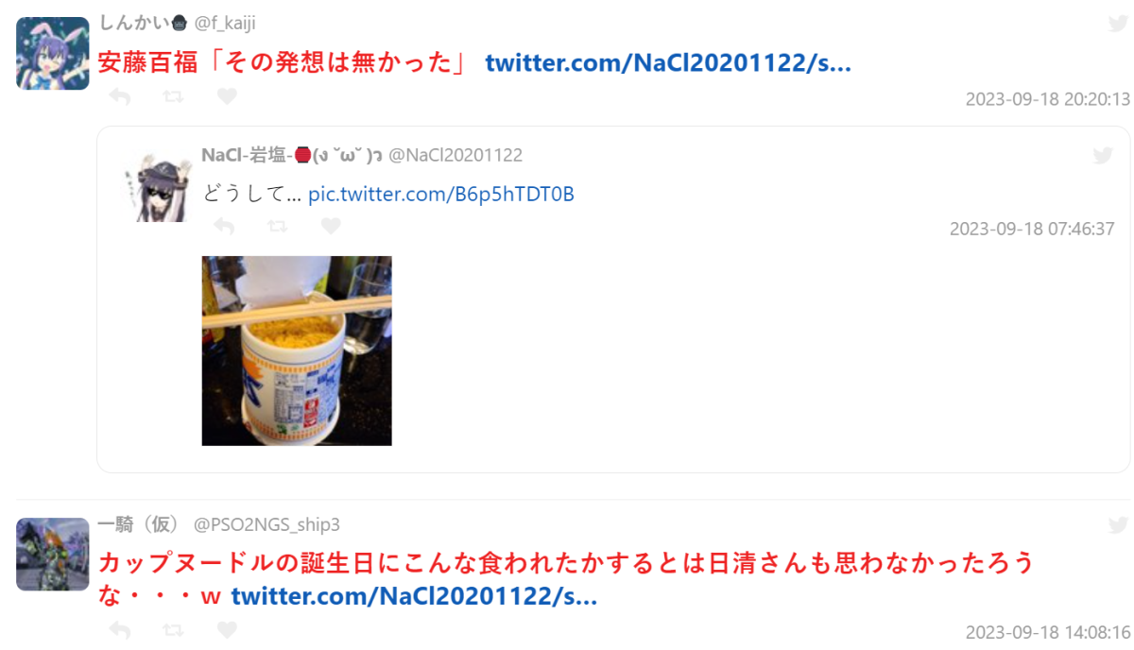Reply to the しんかい tweet
The image size is (1134, 650).
pyautogui.click(x=119, y=96)
